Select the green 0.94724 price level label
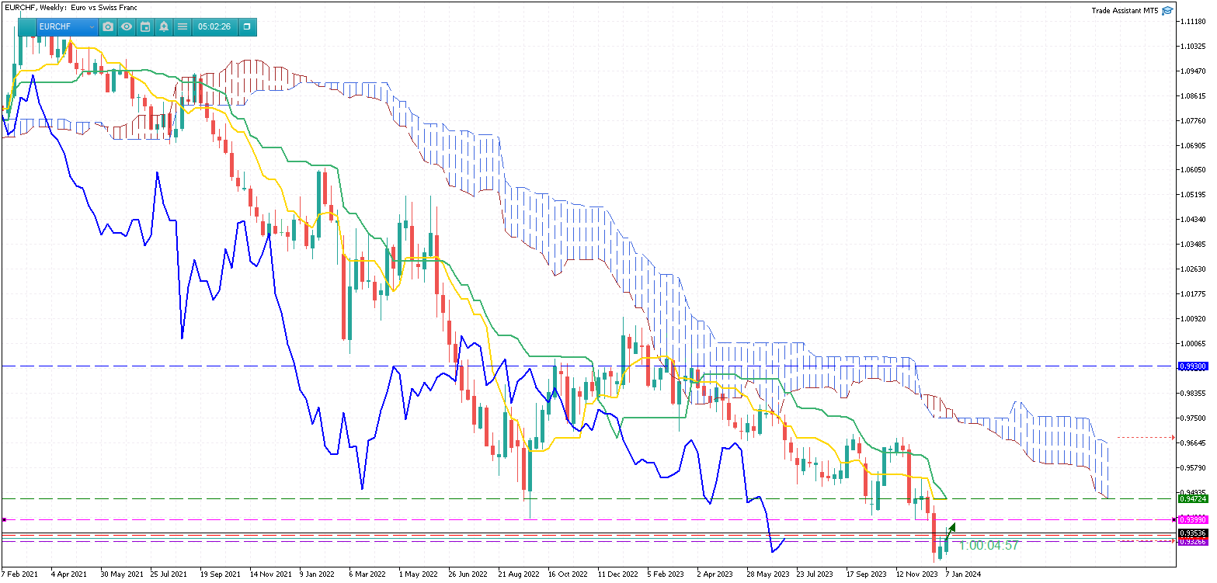 coord(1191,499)
